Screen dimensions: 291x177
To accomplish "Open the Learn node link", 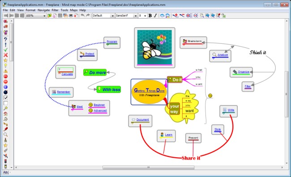I will pyautogui.click(x=168, y=135).
